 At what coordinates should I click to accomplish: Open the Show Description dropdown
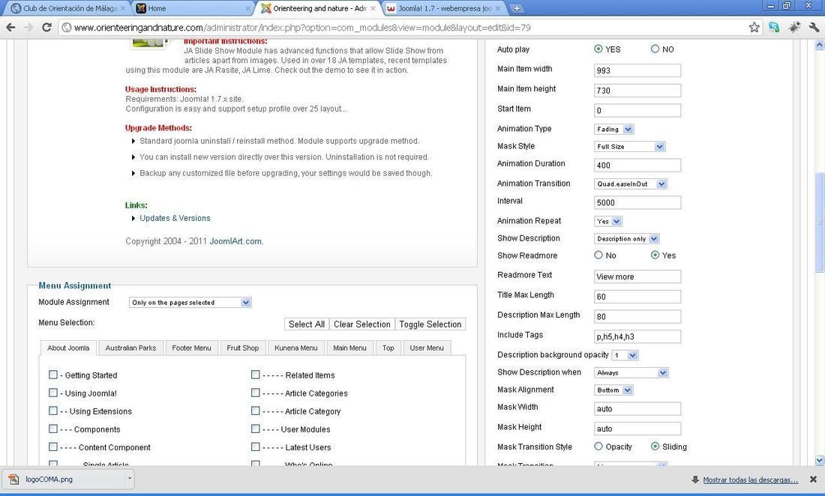tap(627, 238)
